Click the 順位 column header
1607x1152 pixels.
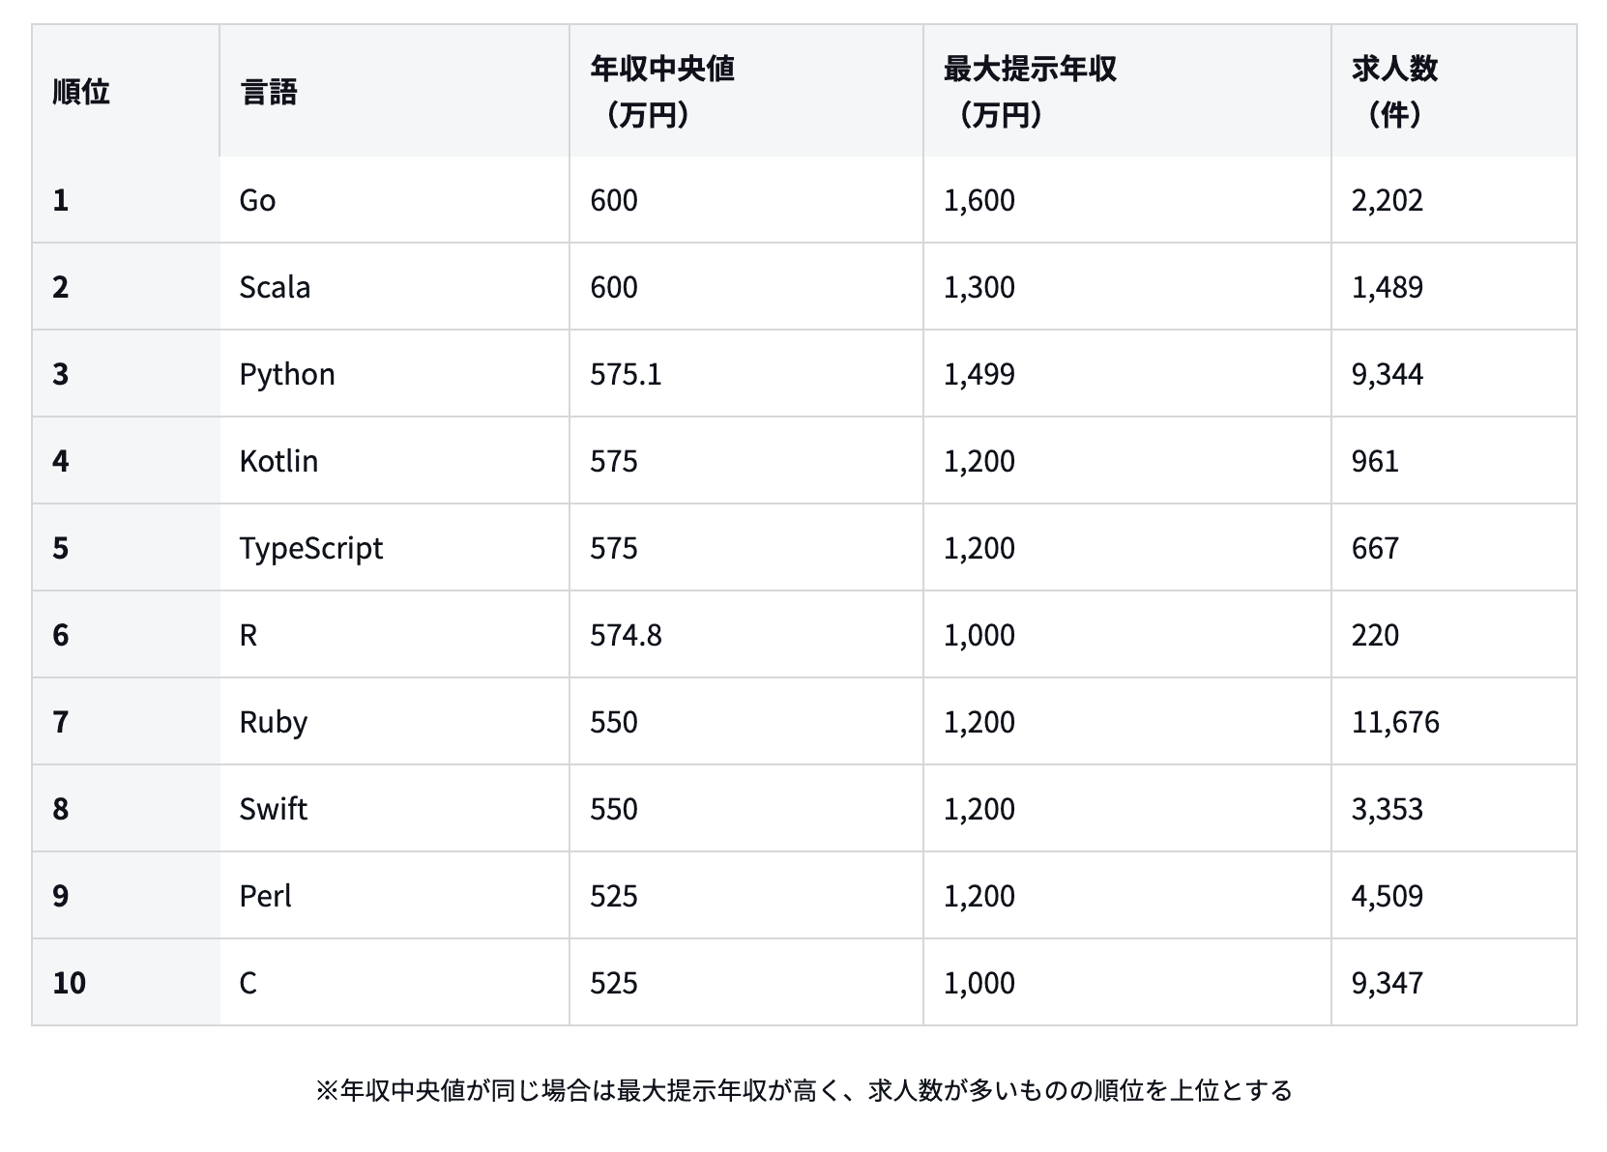click(x=81, y=92)
